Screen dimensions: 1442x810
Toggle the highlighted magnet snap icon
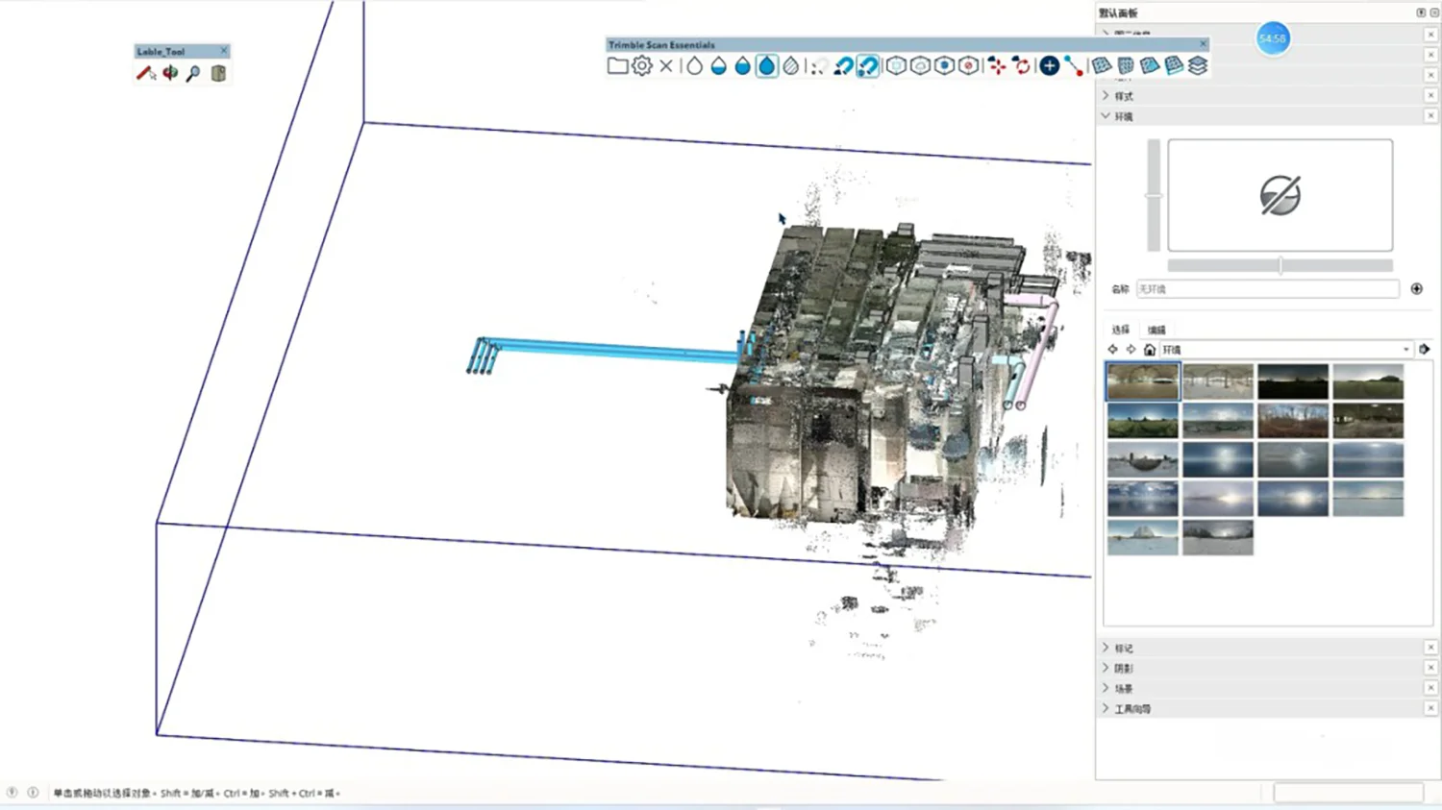(867, 65)
